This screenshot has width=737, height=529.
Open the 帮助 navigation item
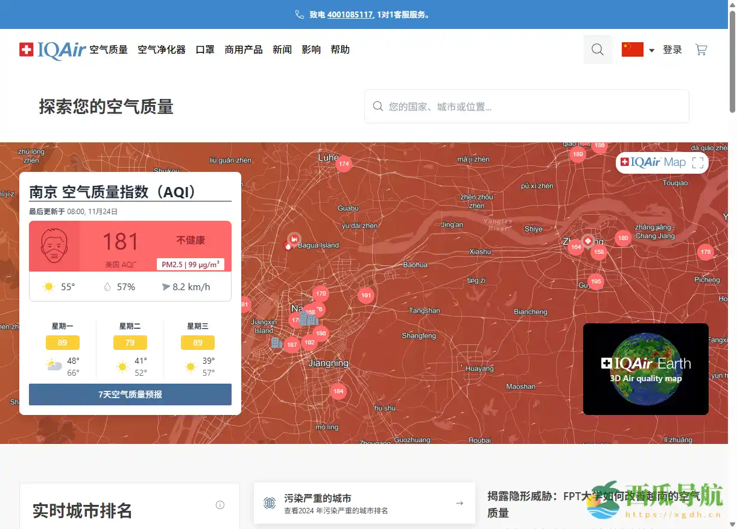pyautogui.click(x=340, y=49)
